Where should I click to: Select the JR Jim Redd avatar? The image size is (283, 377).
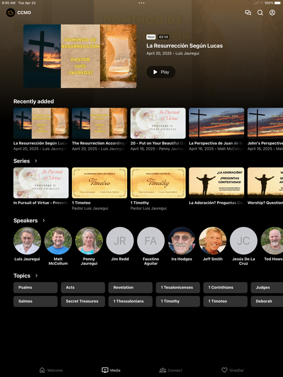[120, 241]
